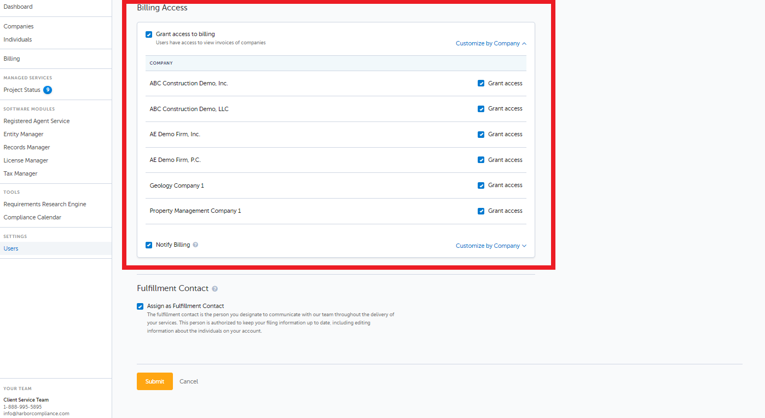Click the Cancel link

189,381
